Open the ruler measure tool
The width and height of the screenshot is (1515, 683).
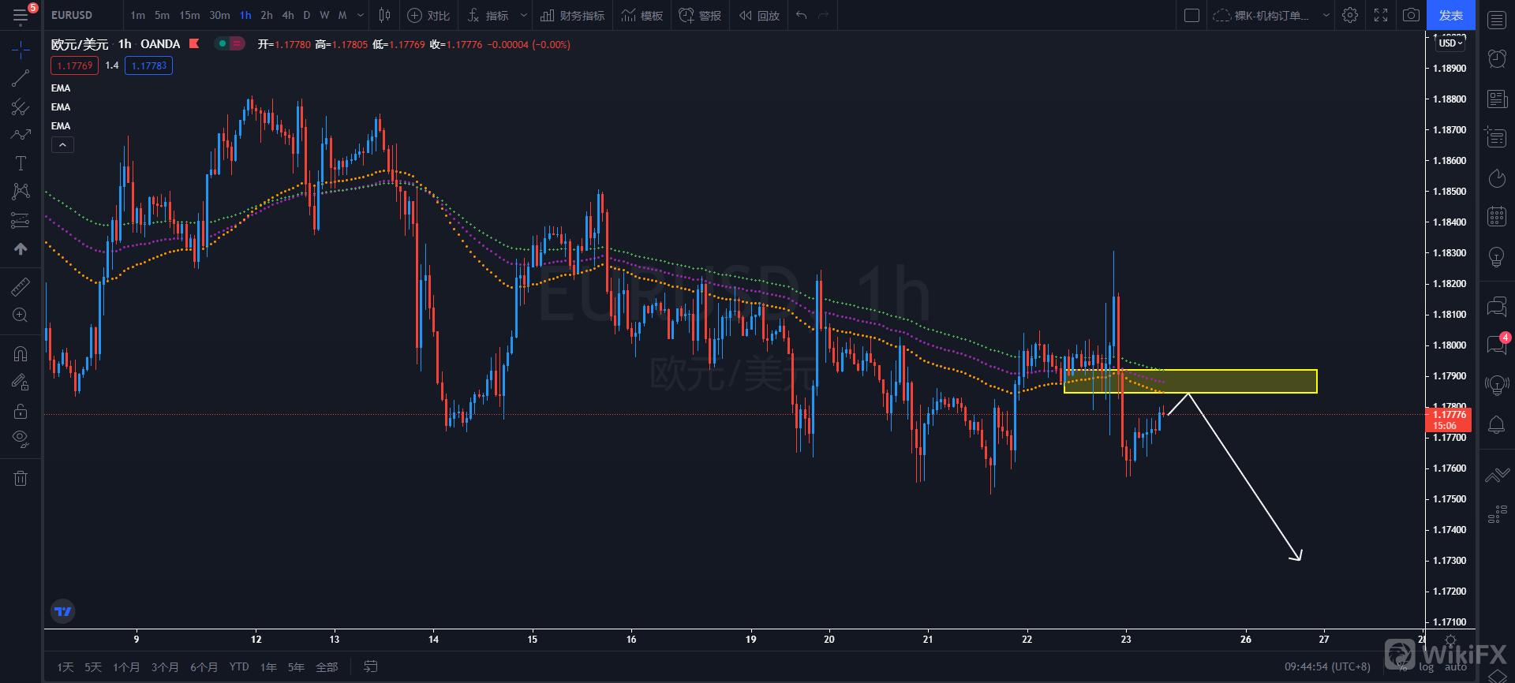pos(21,287)
